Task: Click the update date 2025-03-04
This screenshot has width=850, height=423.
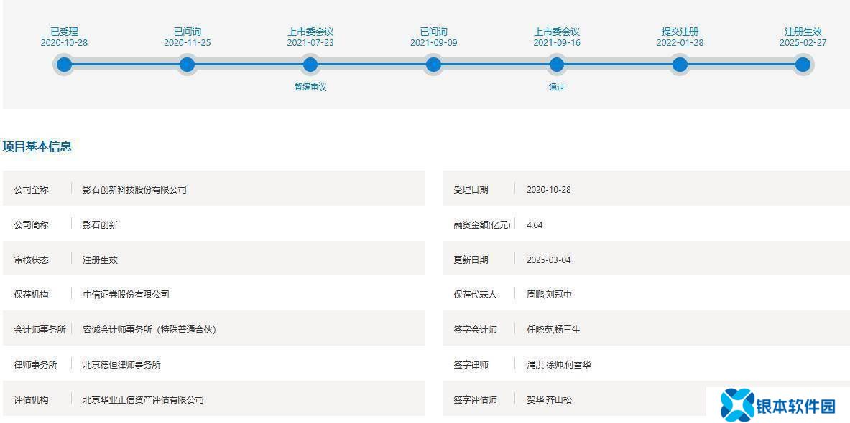Action: tap(548, 260)
